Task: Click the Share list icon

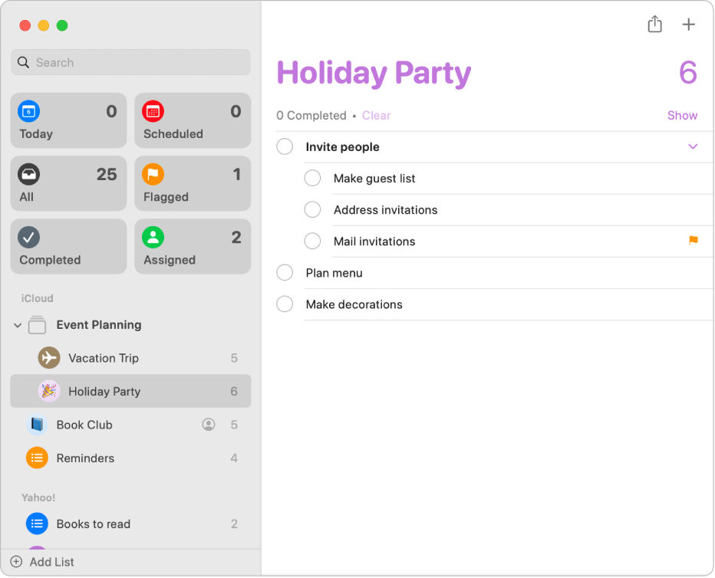Action: pyautogui.click(x=654, y=25)
